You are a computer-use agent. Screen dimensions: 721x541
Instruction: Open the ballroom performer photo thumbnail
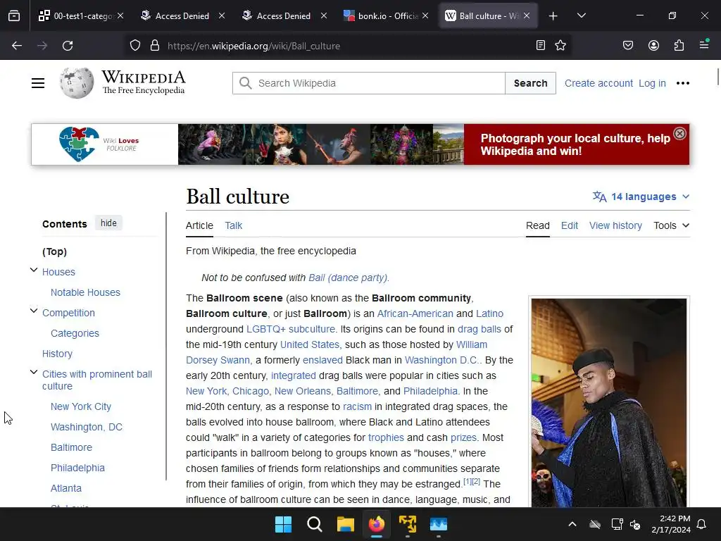[609, 402]
